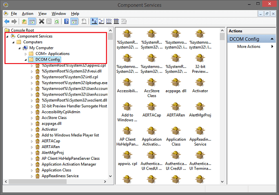Open the Action menu
The height and width of the screenshot is (195, 279).
27,13
